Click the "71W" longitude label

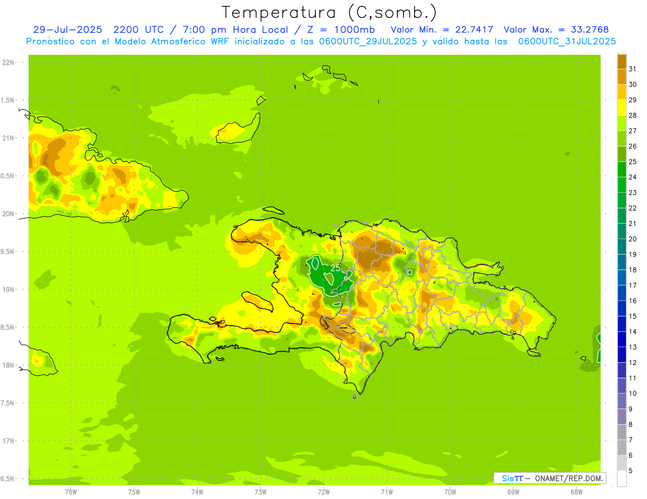[387, 491]
